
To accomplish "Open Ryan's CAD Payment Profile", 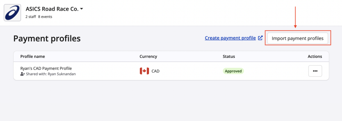I will coord(46,68).
